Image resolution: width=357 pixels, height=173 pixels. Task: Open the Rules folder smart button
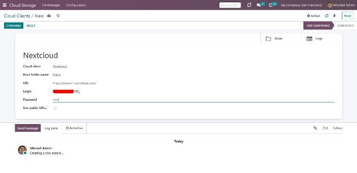(281, 39)
